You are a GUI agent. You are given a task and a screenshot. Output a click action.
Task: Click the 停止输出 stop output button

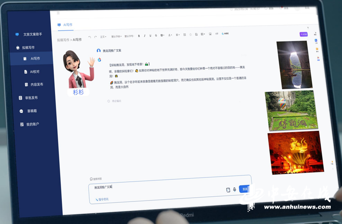pos(115,101)
